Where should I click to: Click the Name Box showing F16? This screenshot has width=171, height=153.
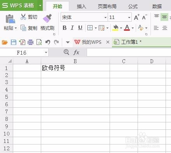tap(22, 53)
